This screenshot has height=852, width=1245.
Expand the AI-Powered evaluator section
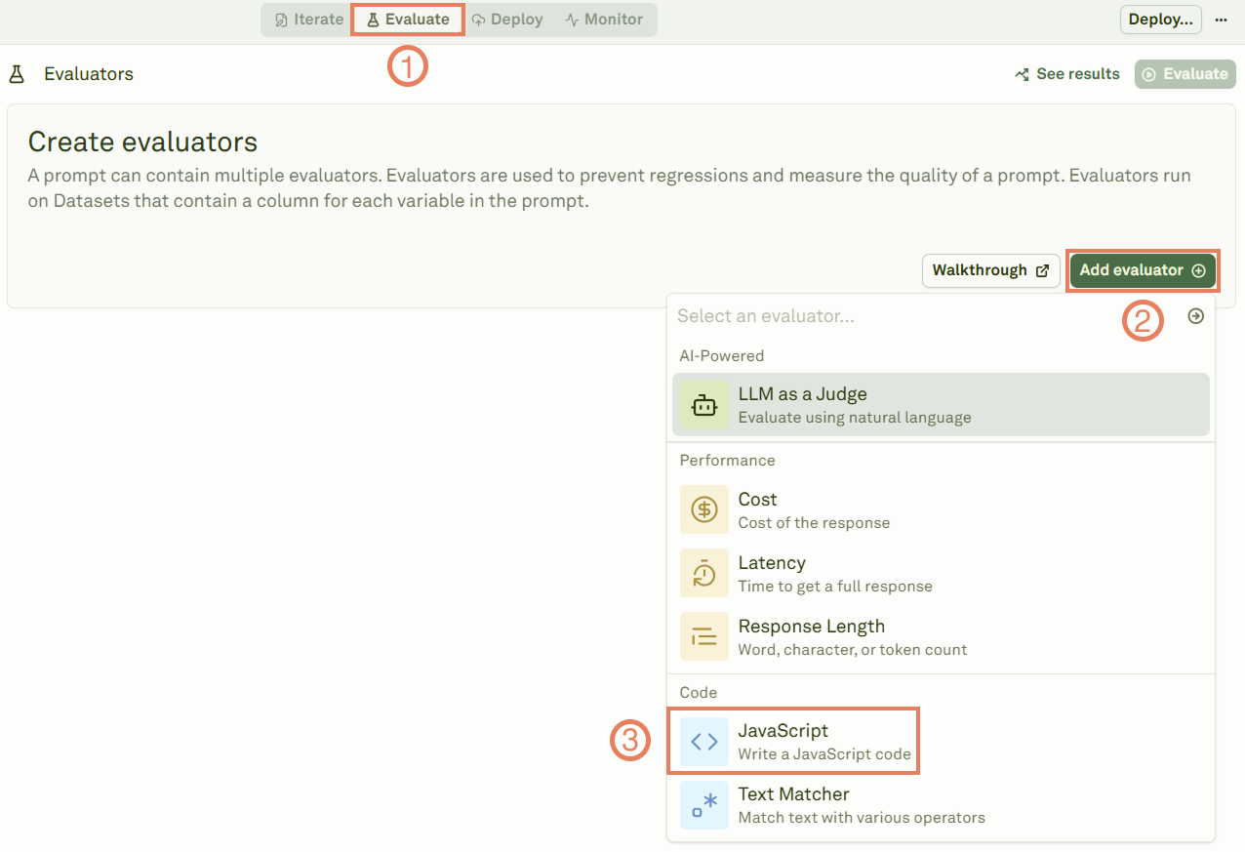pyautogui.click(x=722, y=355)
